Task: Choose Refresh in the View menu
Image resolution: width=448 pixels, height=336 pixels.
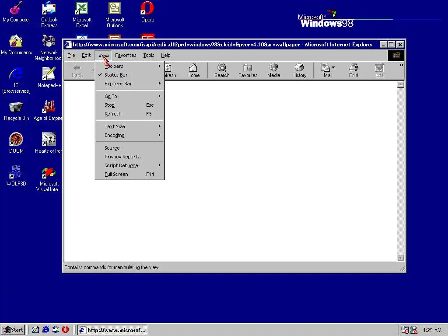Action: [x=129, y=114]
